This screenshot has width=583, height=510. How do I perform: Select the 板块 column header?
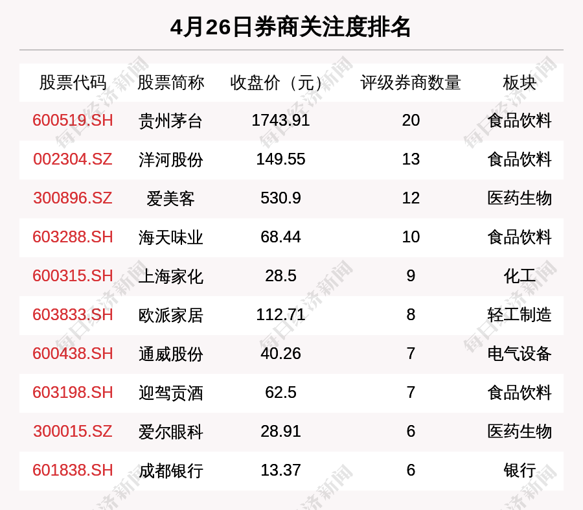520,82
